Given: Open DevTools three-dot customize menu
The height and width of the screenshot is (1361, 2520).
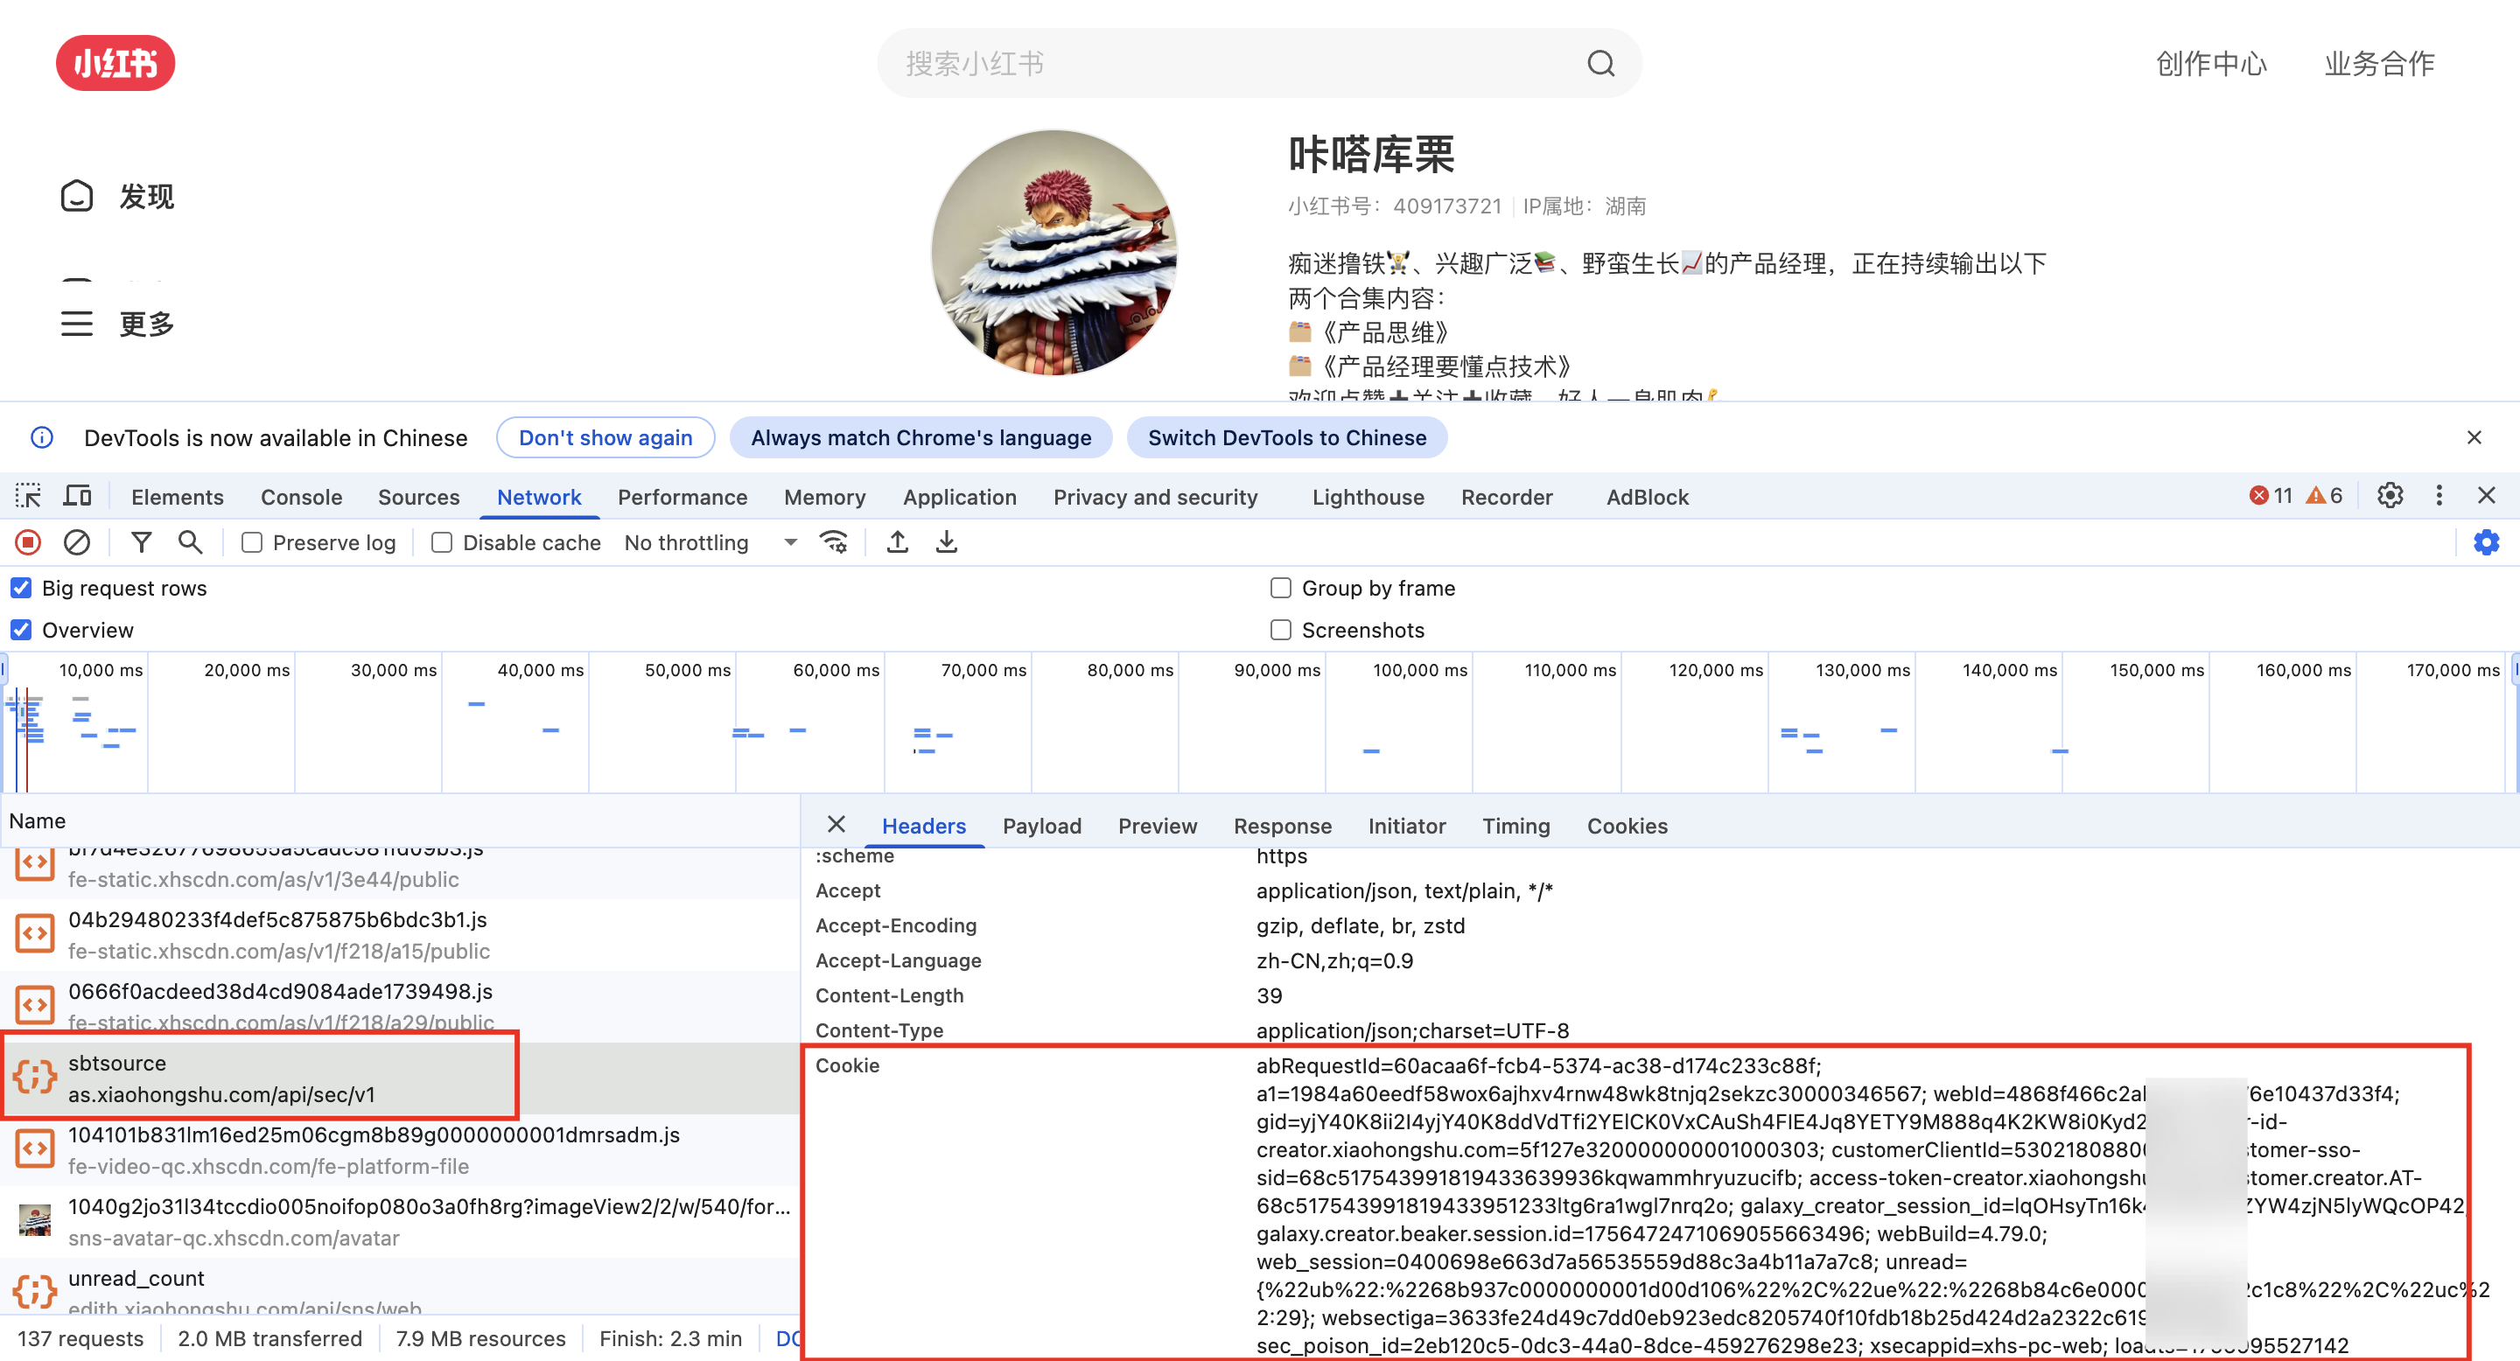Looking at the screenshot, I should click(2439, 496).
